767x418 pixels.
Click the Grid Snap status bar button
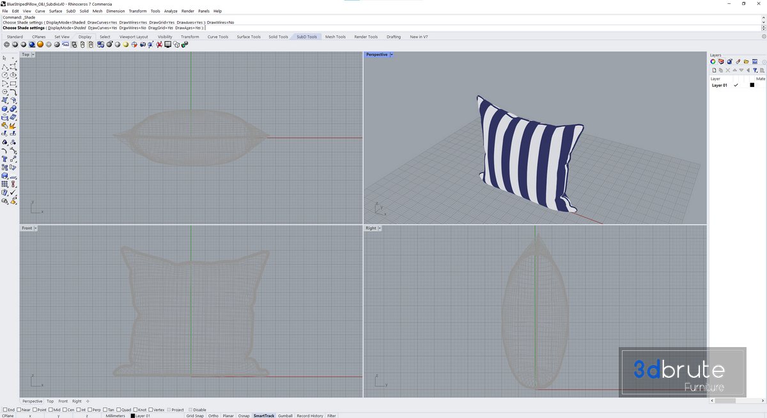point(195,415)
